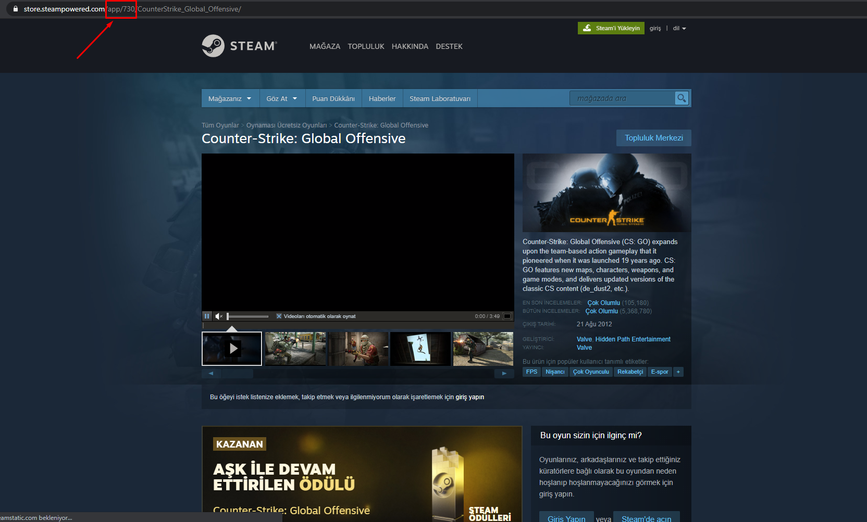Click the main video player area
This screenshot has width=867, height=522.
tap(358, 232)
